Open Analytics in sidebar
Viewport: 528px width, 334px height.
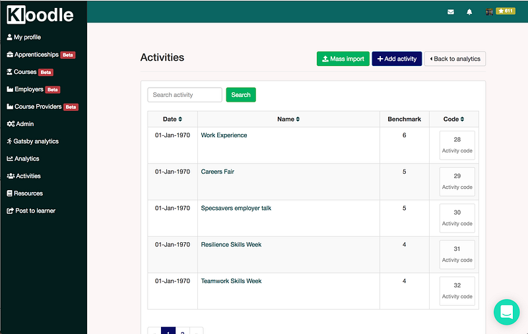[23, 158]
